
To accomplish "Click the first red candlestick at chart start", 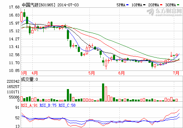I will coord(21,16).
